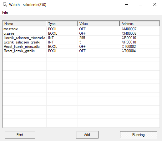The height and width of the screenshot is (141, 162).
Task: Click the OFF value of mieszanie
Action: tap(82, 29)
